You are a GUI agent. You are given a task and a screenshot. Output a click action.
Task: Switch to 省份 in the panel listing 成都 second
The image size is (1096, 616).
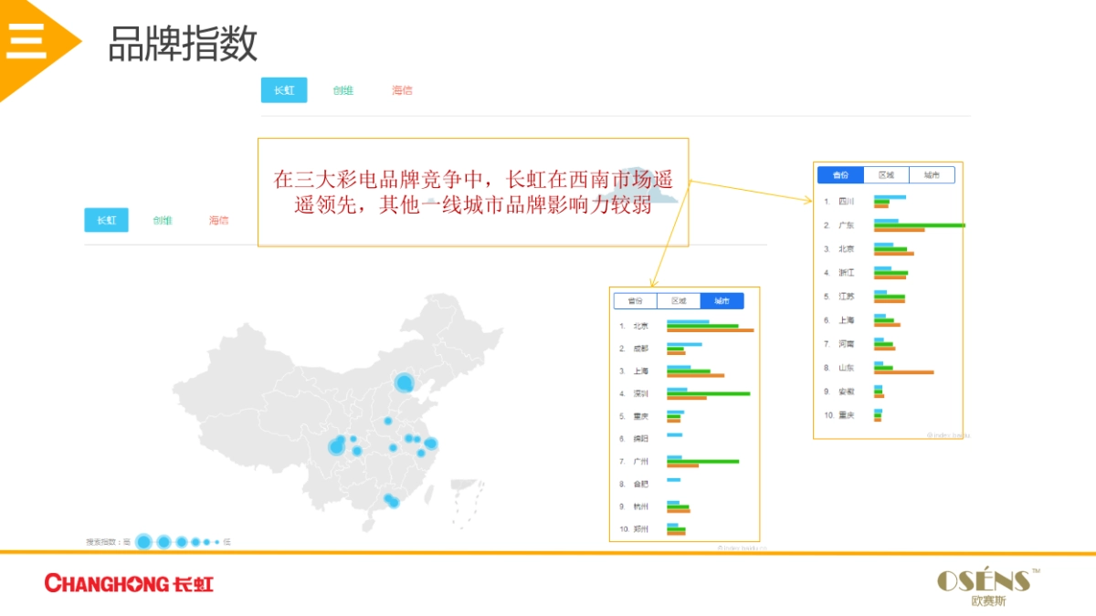point(635,300)
